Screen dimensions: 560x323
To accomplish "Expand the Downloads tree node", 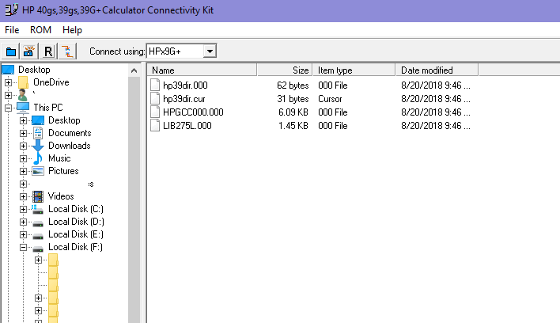I will tap(23, 146).
